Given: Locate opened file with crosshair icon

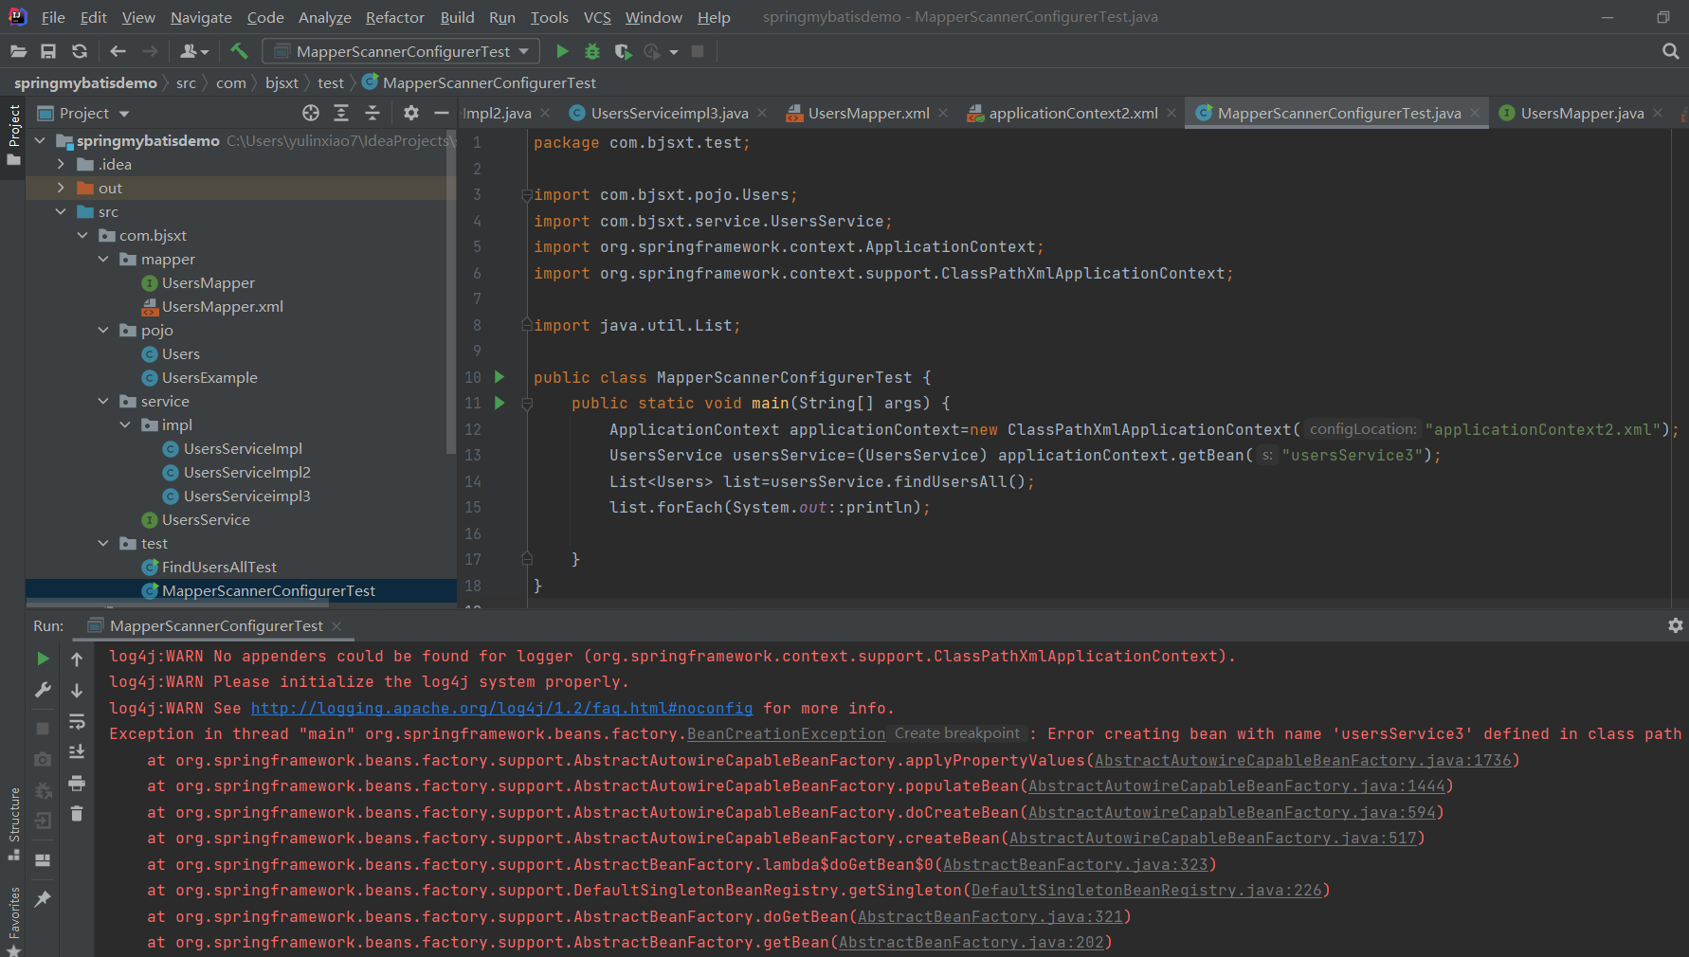Looking at the screenshot, I should click(311, 113).
